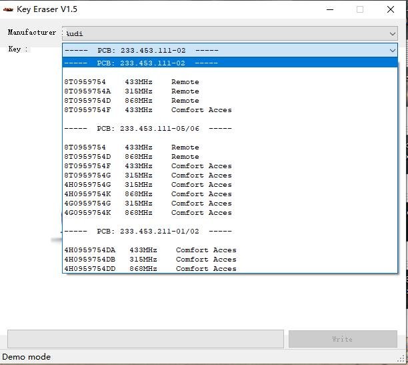Collapse the Key dropdown using its arrow

pos(392,50)
